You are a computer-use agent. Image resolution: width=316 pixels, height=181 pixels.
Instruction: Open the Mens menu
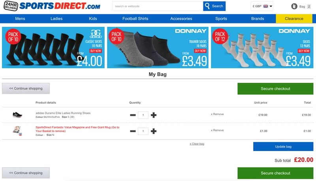point(20,19)
